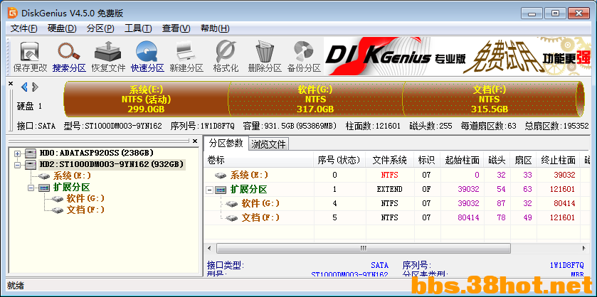Click the 文档(F:) drive icon in tree
Image resolution: width=597 pixels, height=297 pixels.
[58, 210]
